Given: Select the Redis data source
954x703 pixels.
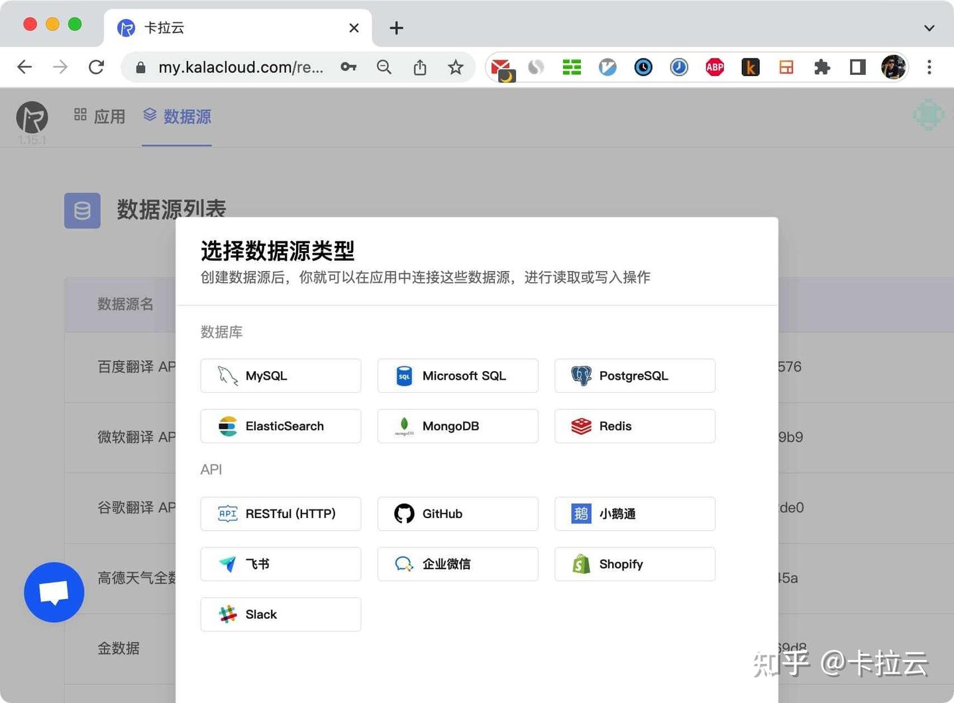Looking at the screenshot, I should (x=633, y=426).
